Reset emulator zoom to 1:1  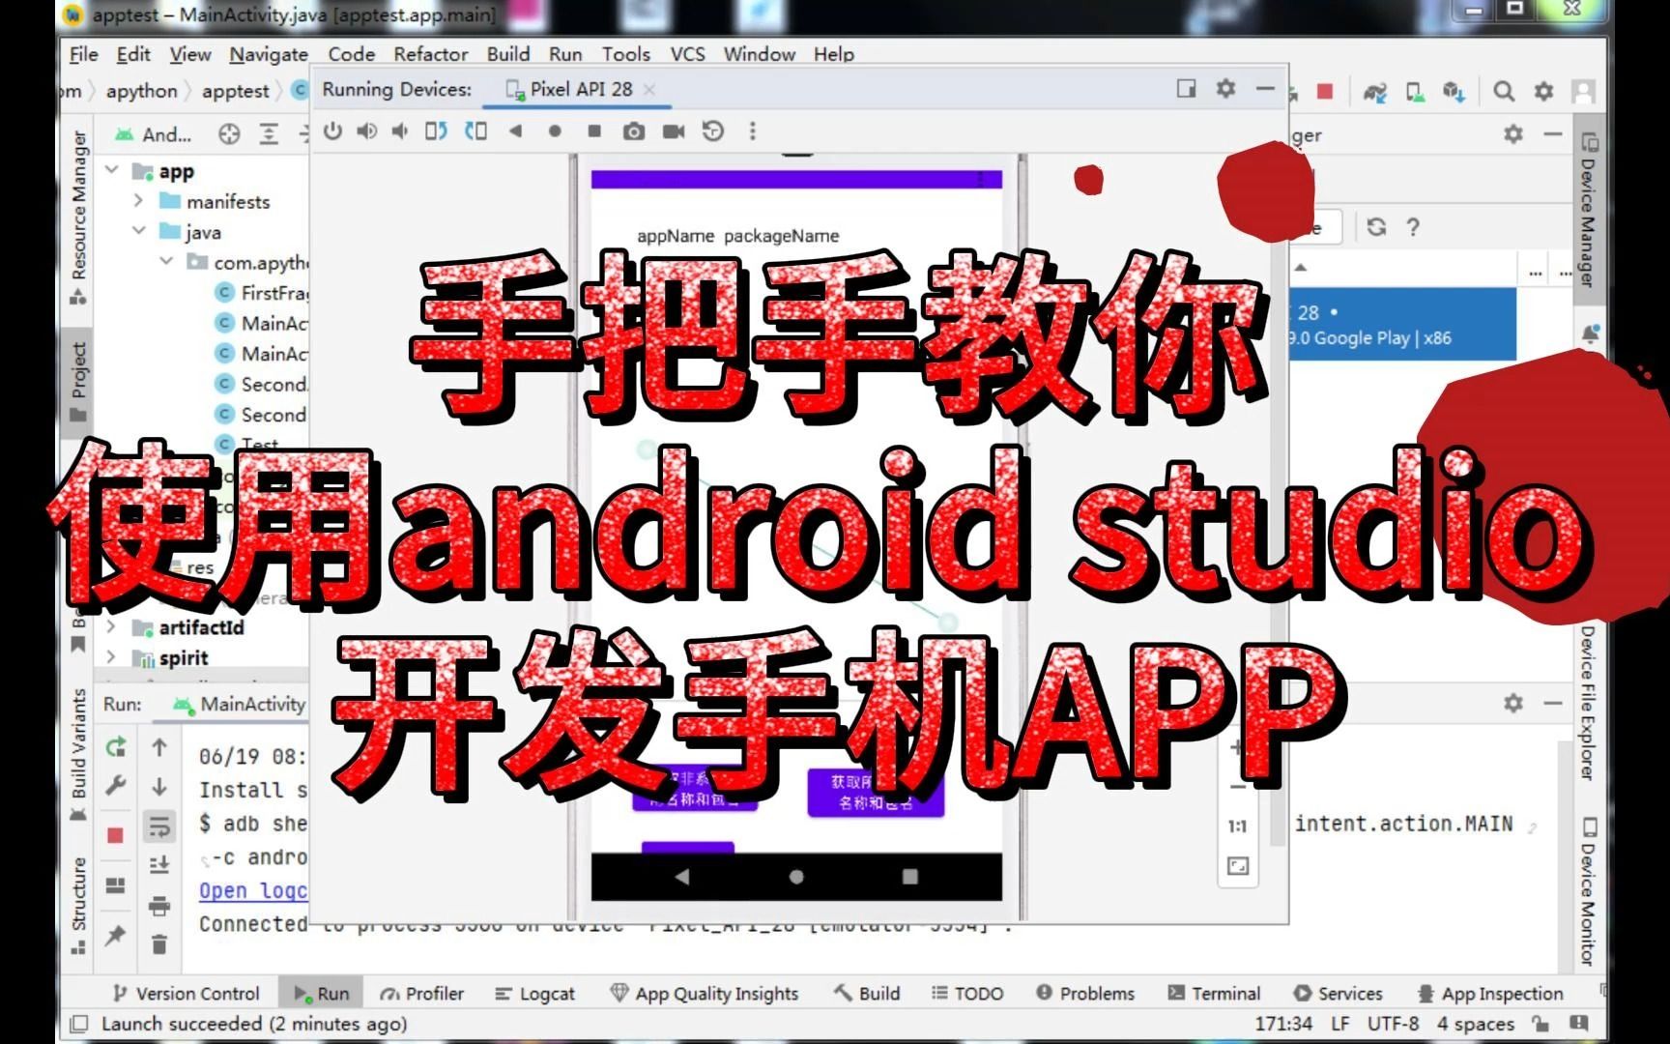click(x=1238, y=825)
